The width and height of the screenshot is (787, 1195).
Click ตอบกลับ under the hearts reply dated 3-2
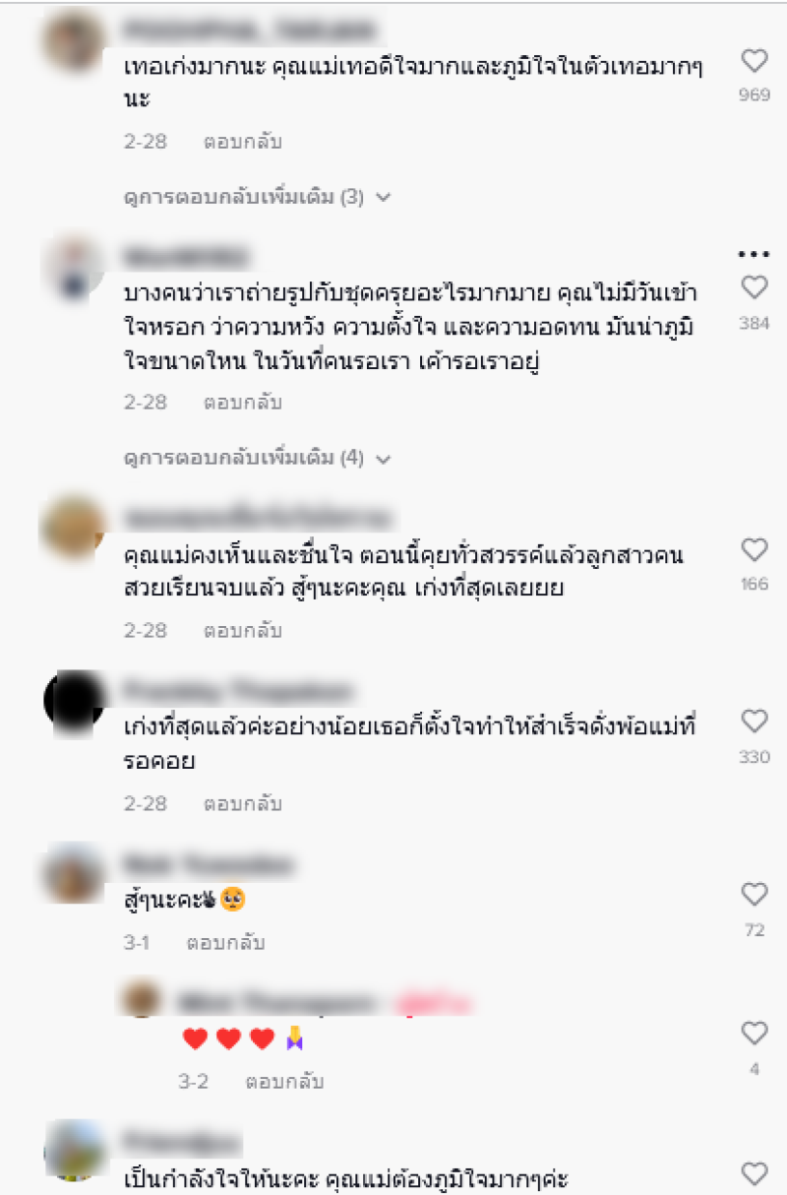point(284,1082)
